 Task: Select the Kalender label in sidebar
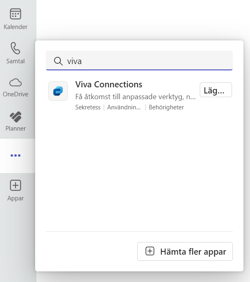click(16, 27)
